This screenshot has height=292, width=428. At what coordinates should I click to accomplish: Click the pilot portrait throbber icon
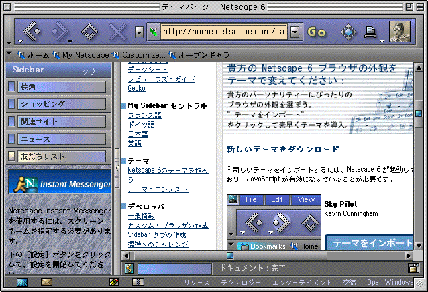click(400, 32)
